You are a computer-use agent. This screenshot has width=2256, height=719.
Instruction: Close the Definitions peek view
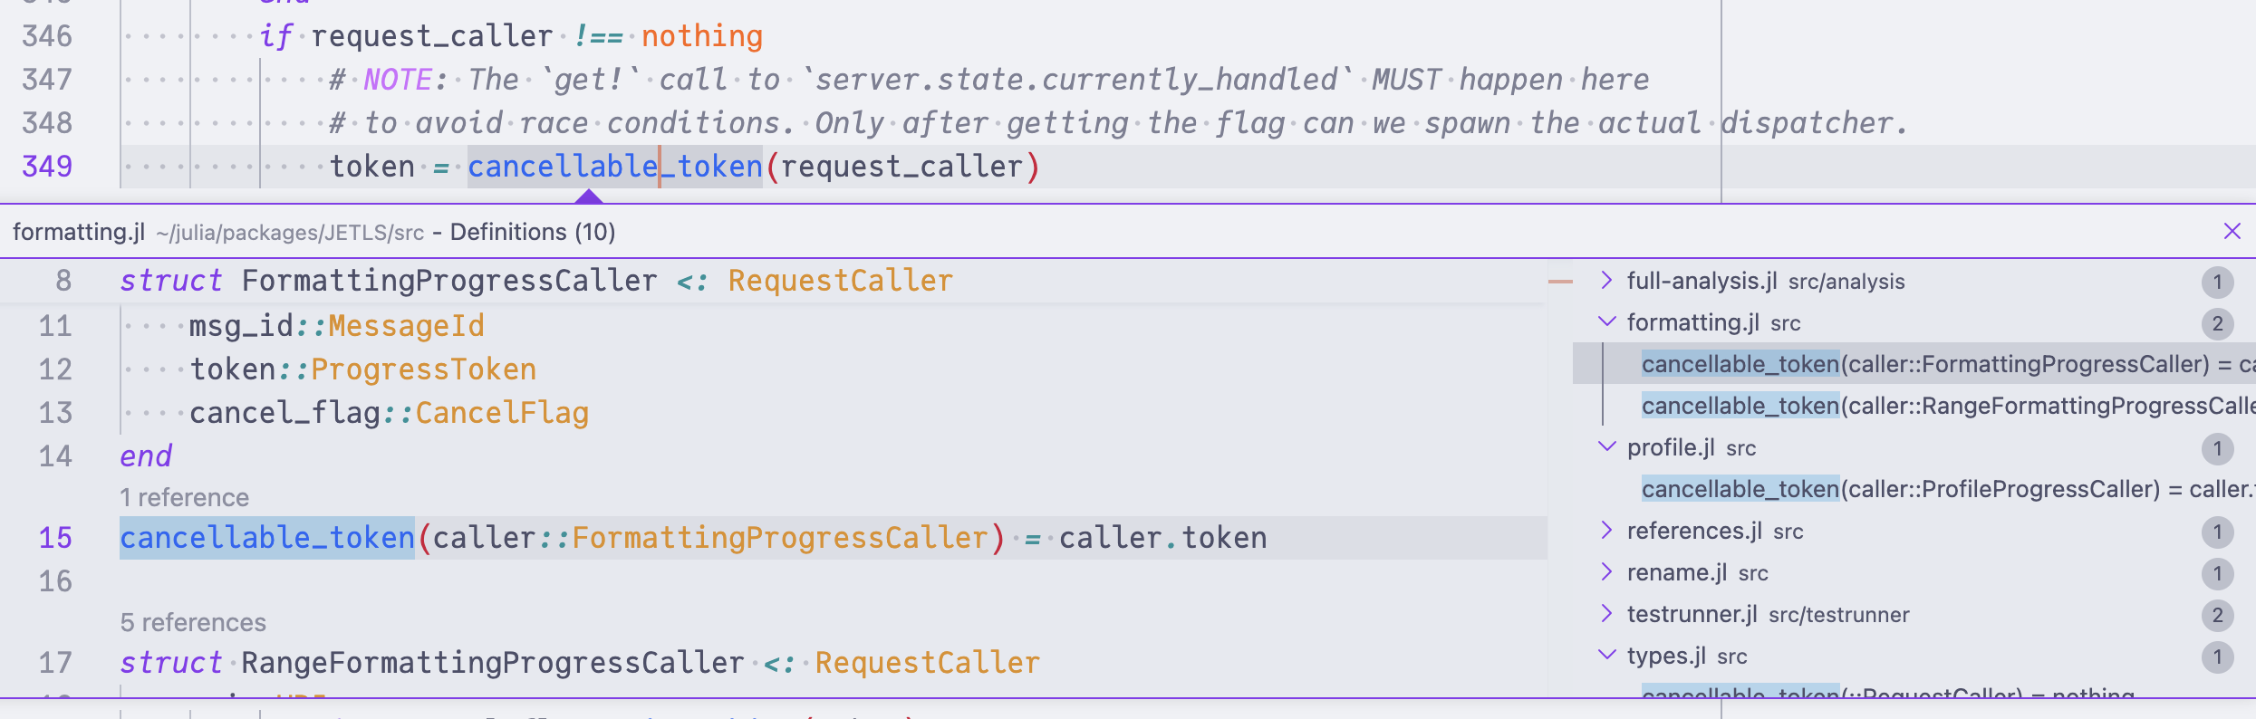(2232, 232)
